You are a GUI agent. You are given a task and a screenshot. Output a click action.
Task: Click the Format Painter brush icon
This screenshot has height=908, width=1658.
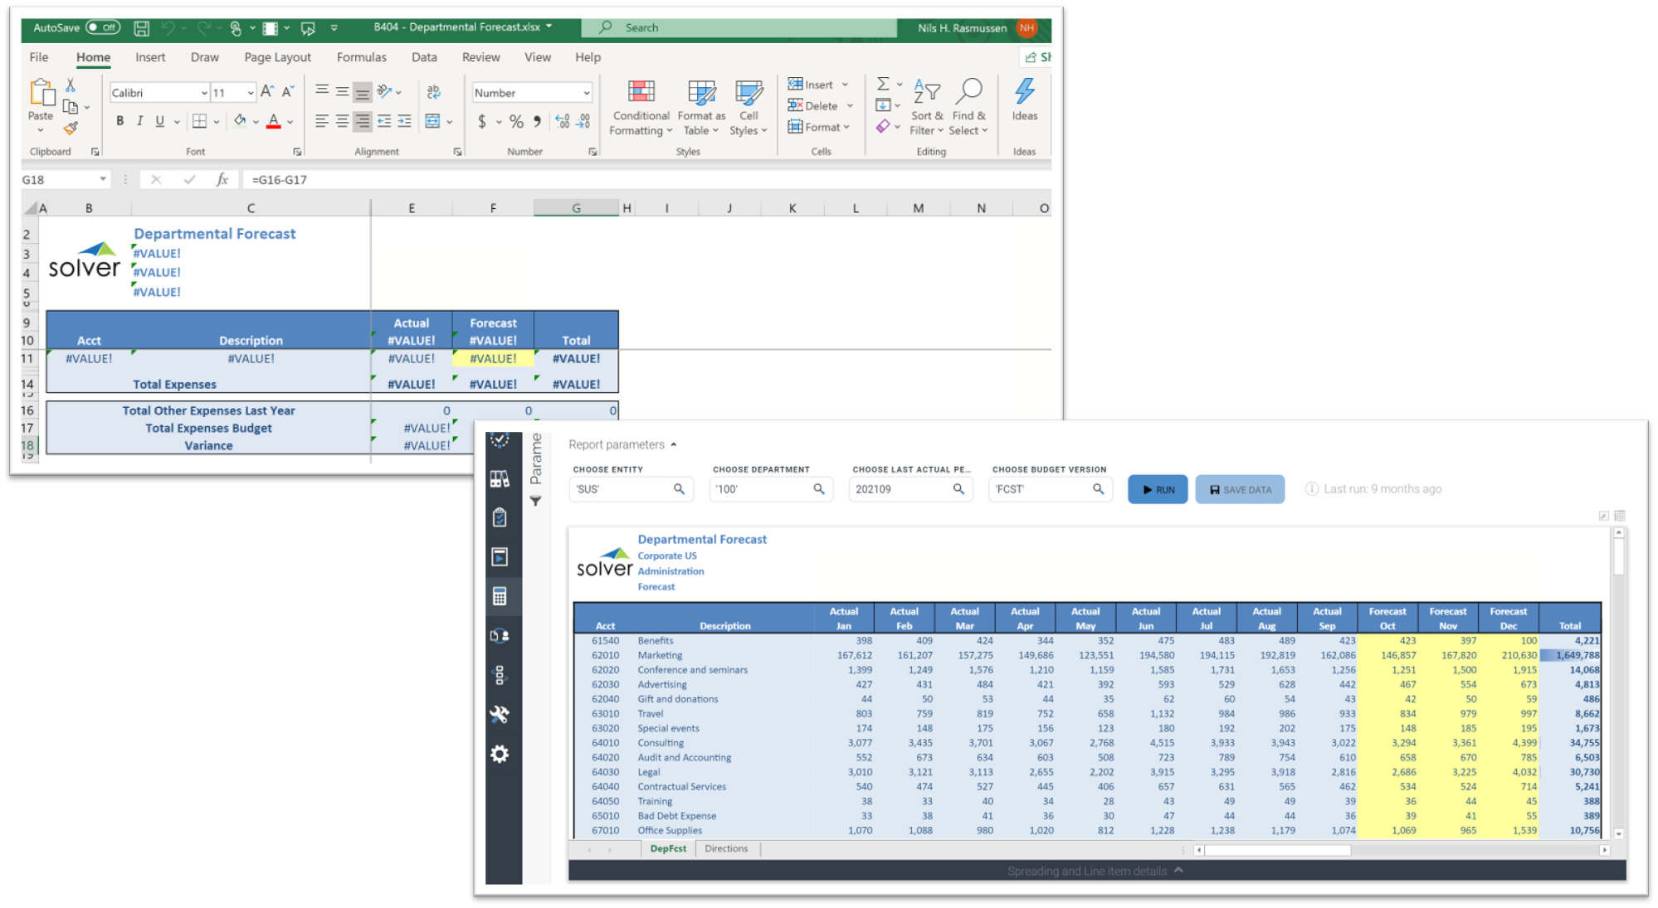(71, 129)
